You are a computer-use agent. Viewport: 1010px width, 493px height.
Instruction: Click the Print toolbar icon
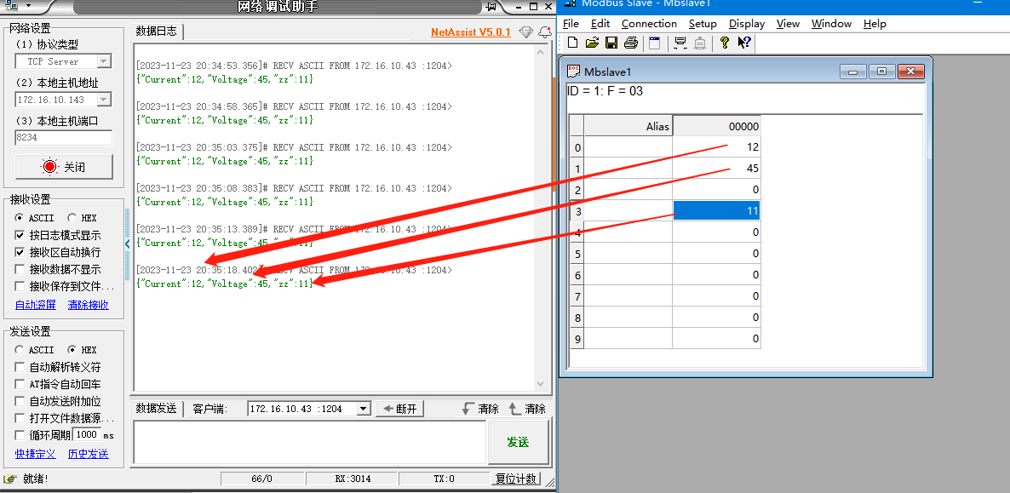(630, 43)
